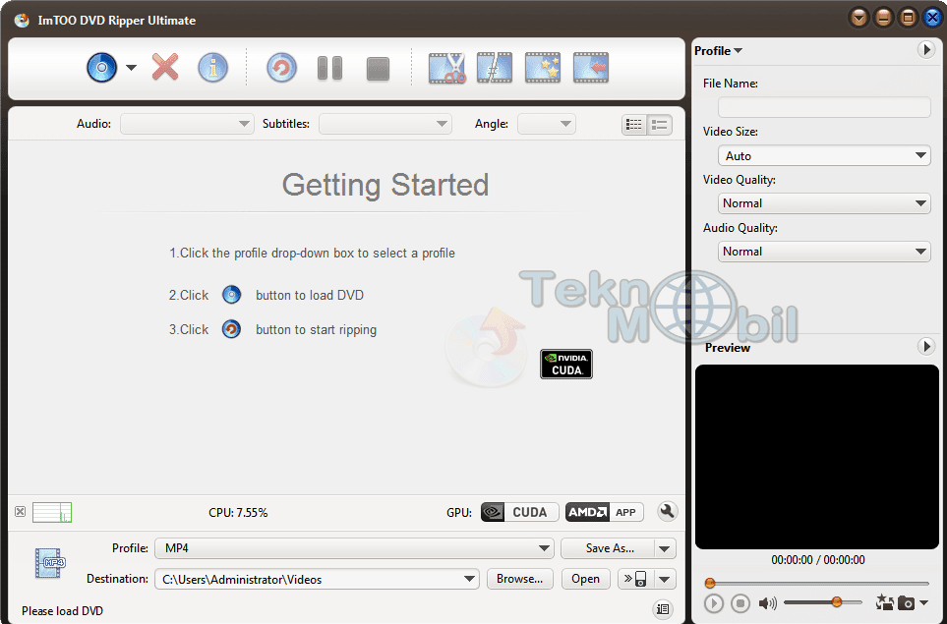Open the log view icon in status bar
Viewport: 947px width, 624px height.
point(663,609)
